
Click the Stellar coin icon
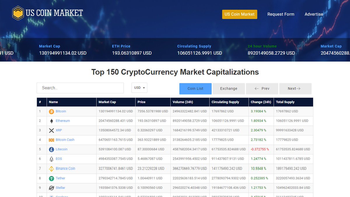coord(51,188)
